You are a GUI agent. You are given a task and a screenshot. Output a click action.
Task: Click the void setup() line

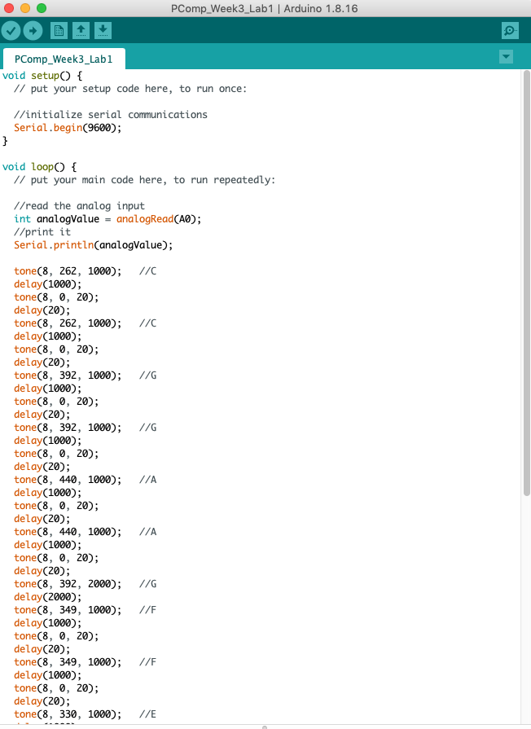point(32,76)
